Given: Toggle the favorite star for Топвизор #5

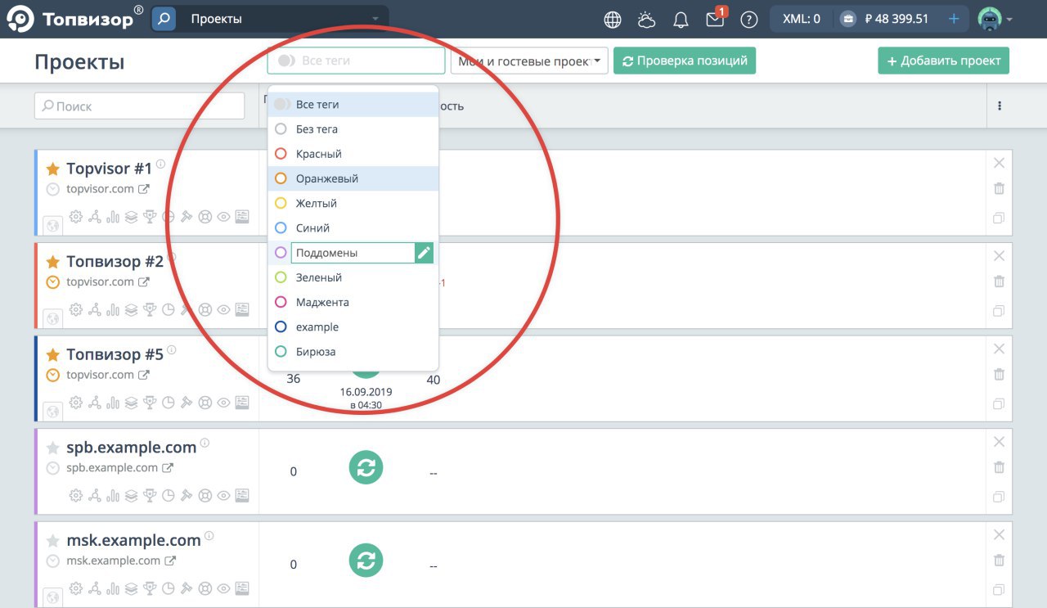Looking at the screenshot, I should [x=53, y=355].
